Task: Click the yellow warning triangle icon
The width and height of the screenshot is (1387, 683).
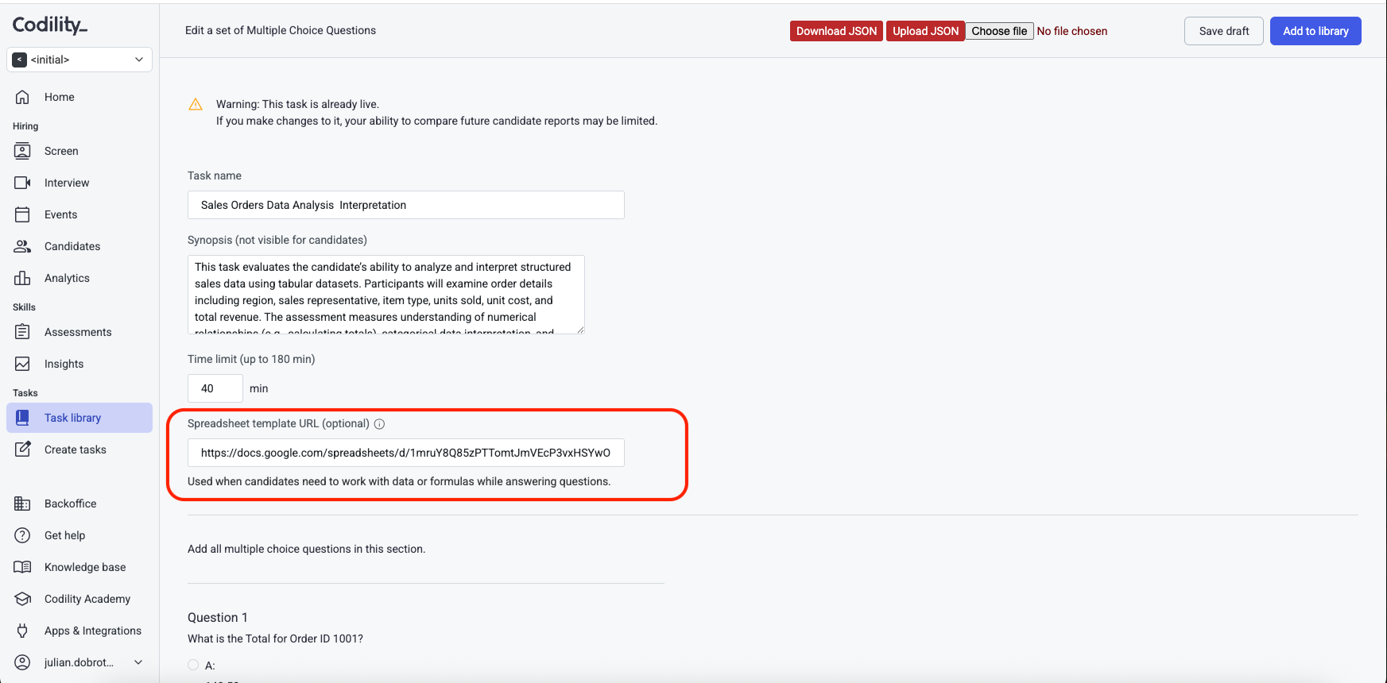Action: pos(196,105)
